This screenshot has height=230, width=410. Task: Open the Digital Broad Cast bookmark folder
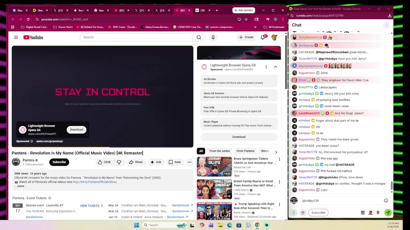[x=34, y=27]
